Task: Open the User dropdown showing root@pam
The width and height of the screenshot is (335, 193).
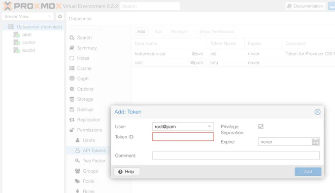Action: pyautogui.click(x=183, y=127)
